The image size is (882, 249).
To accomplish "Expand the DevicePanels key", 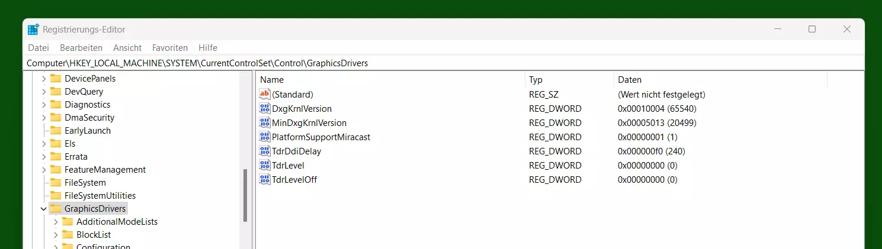I will tap(43, 79).
